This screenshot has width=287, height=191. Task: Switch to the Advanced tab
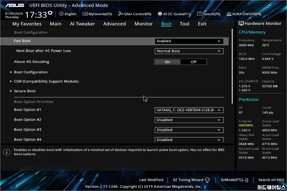click(115, 24)
